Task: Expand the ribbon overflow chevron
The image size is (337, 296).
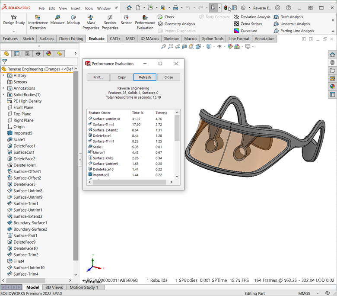Action: pos(333,20)
